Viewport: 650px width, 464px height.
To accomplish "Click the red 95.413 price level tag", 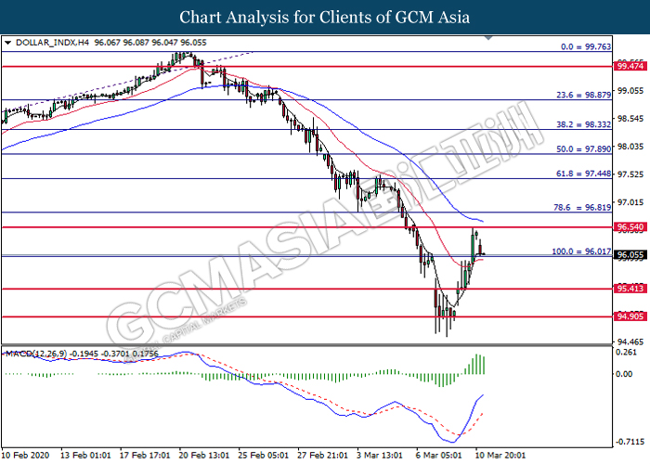I will point(630,289).
